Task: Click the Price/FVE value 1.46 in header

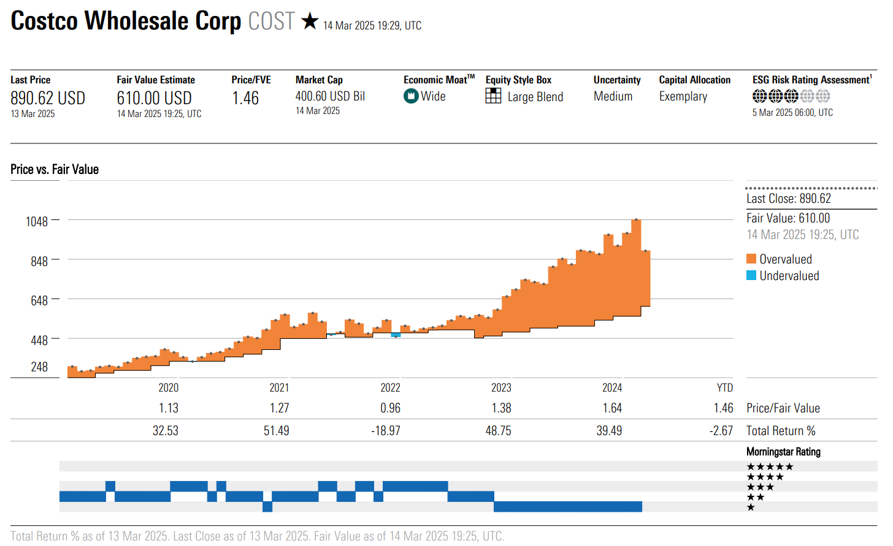Action: 245,98
